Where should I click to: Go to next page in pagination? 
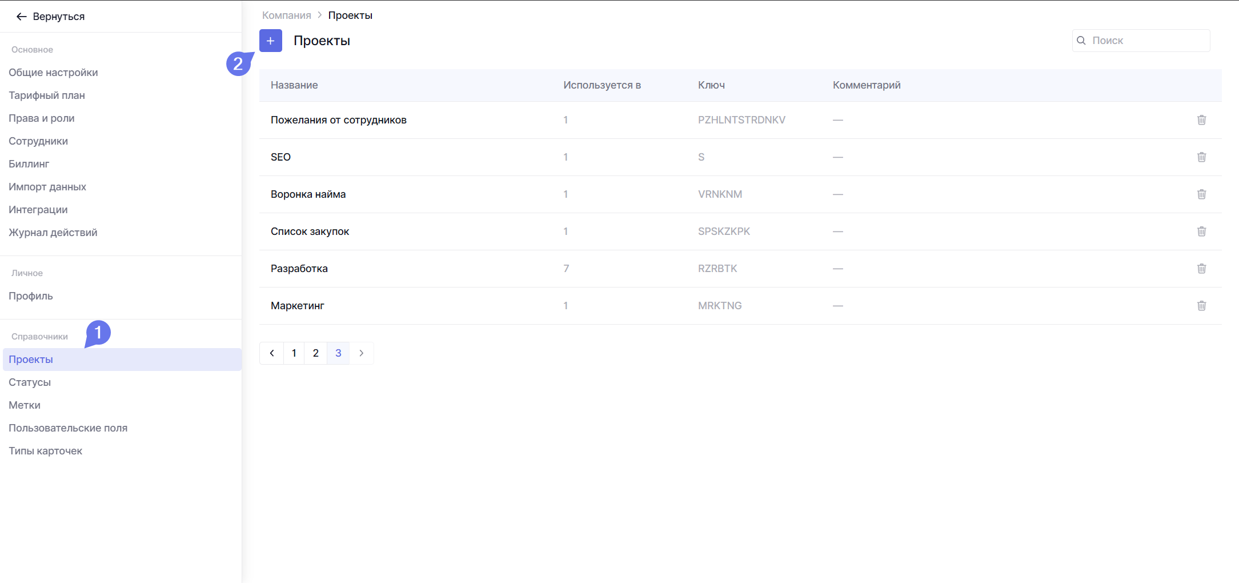(361, 353)
